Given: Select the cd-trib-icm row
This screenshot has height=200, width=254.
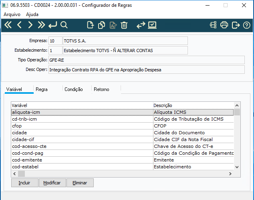Looking at the screenshot, I should tap(122, 119).
